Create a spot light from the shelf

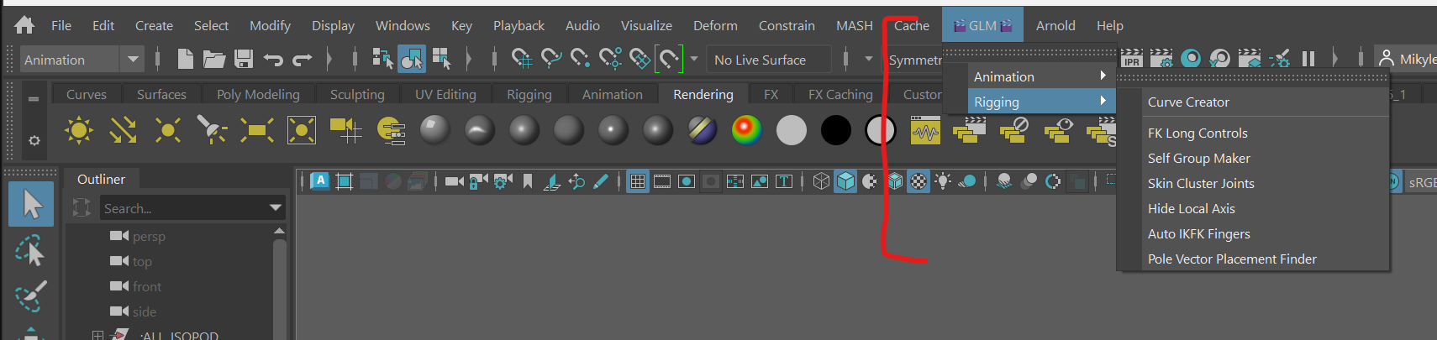212,130
